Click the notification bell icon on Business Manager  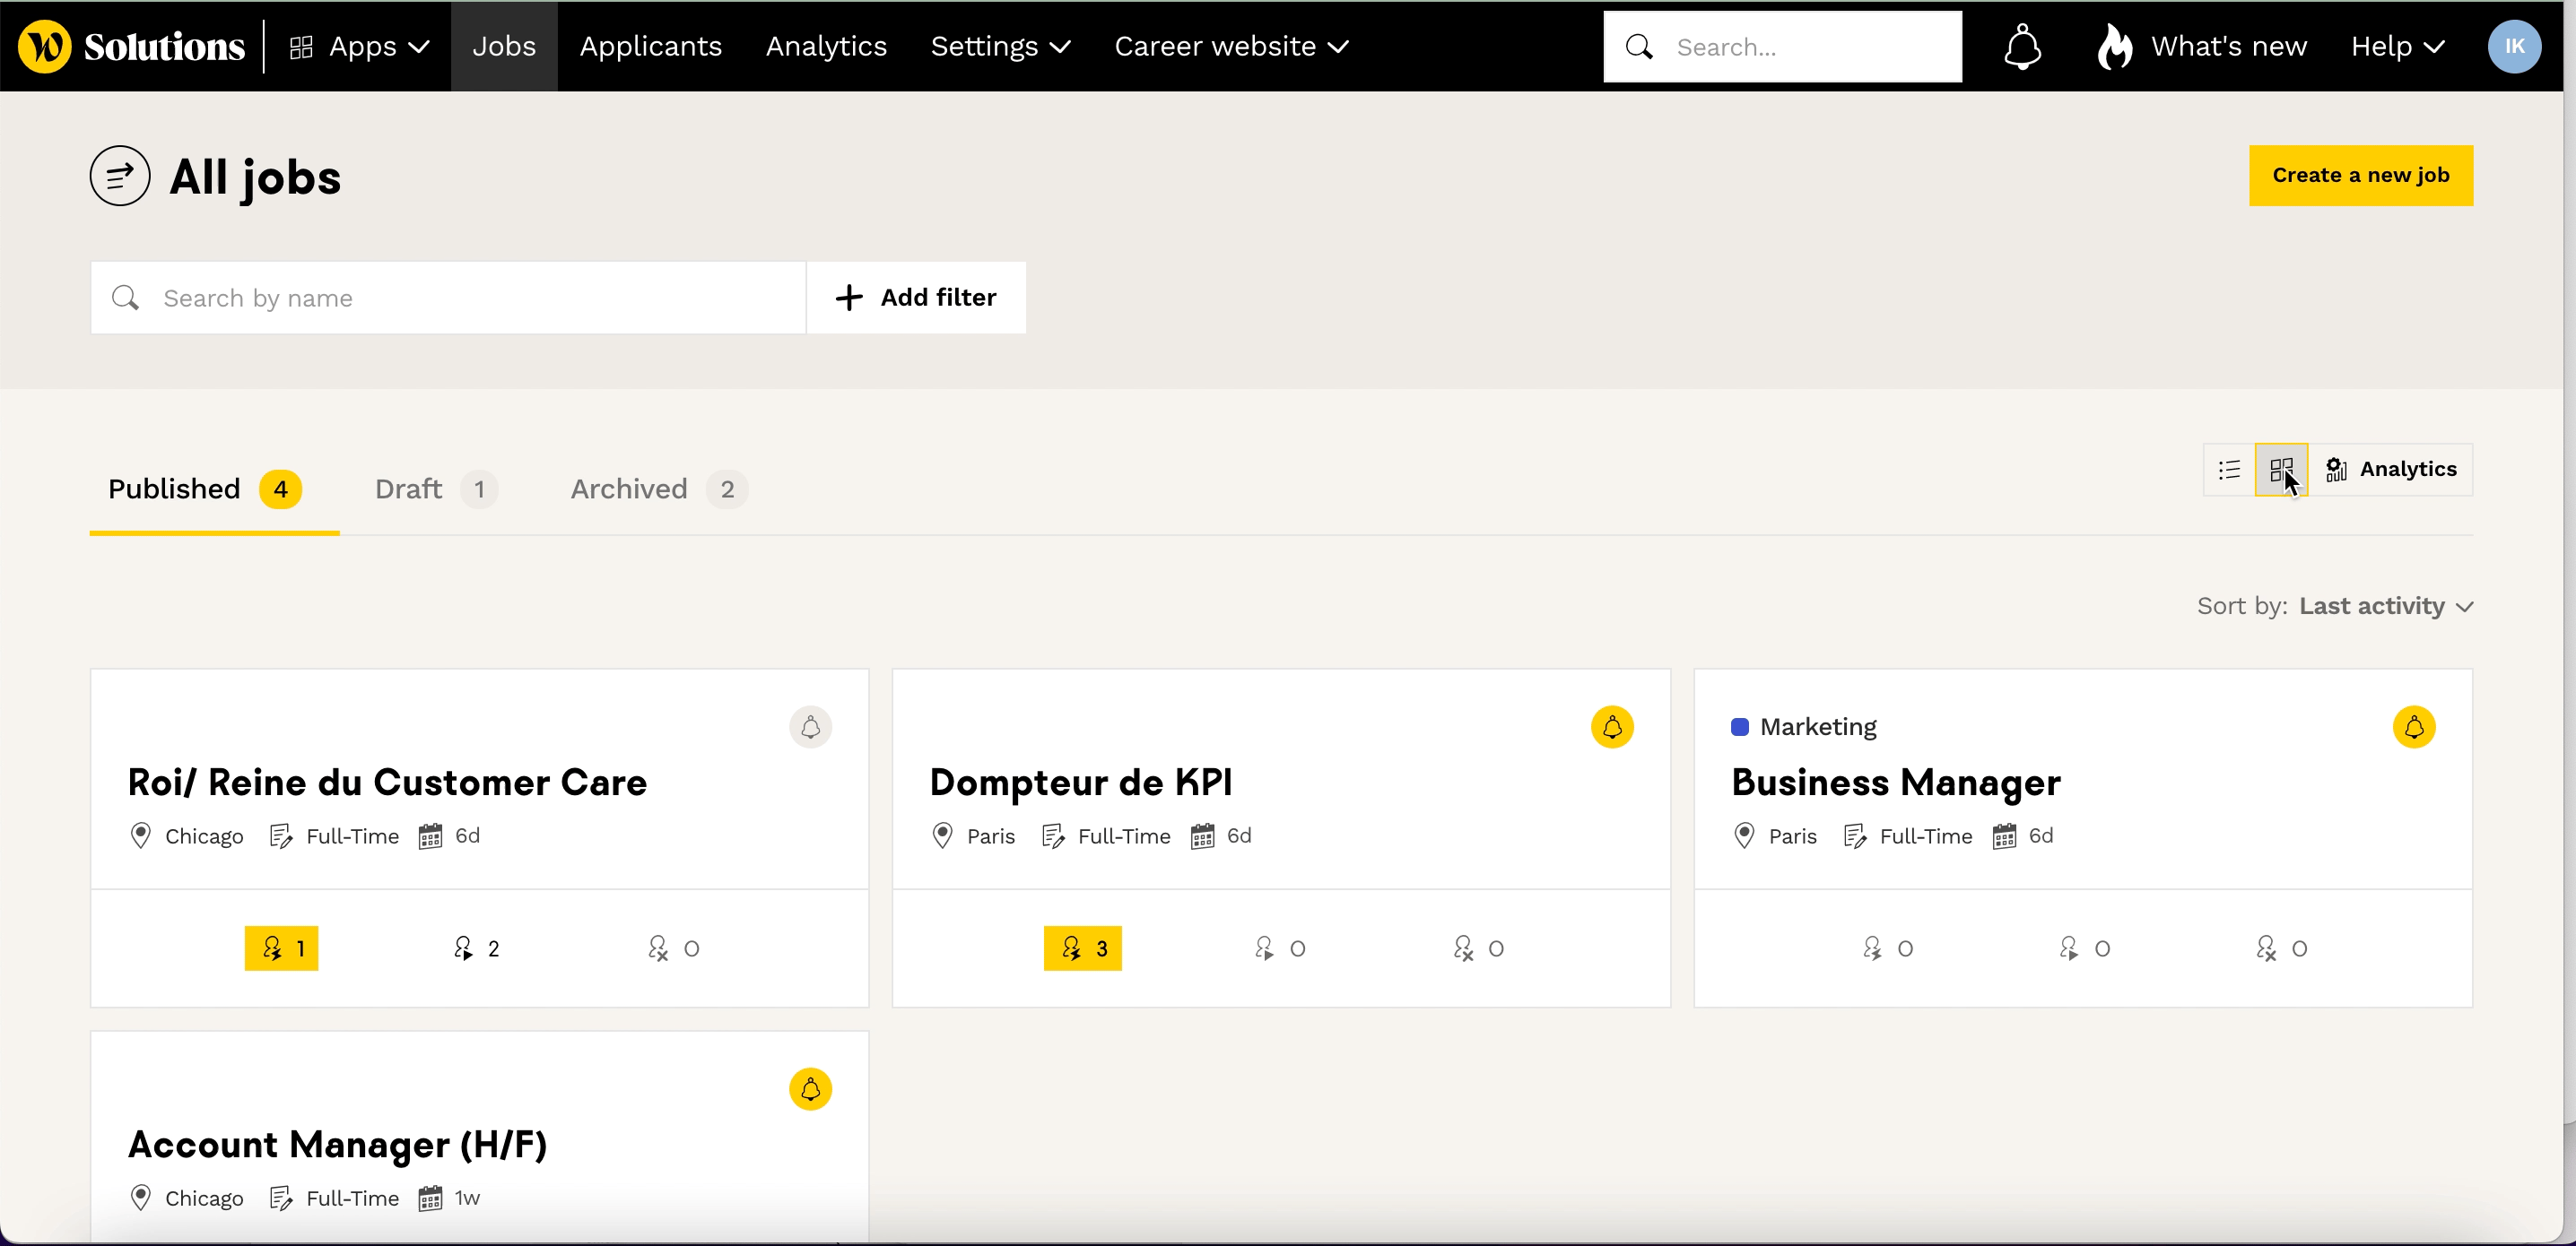coord(2415,725)
